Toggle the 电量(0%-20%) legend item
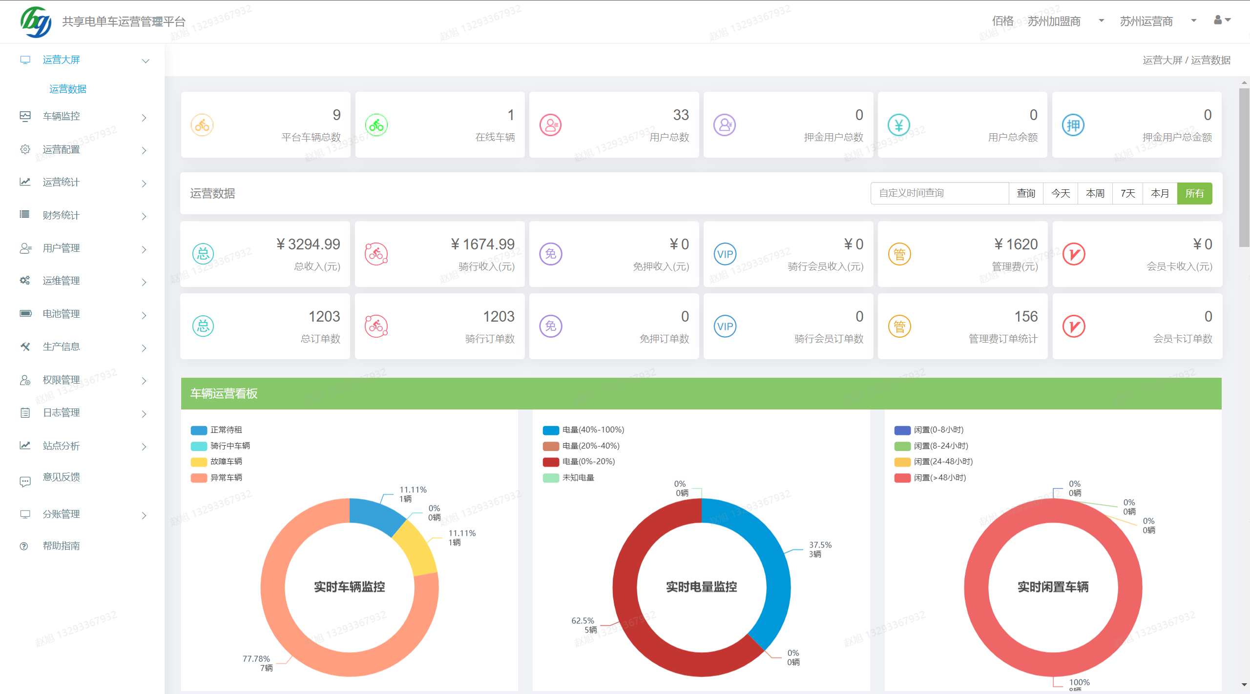 point(588,462)
